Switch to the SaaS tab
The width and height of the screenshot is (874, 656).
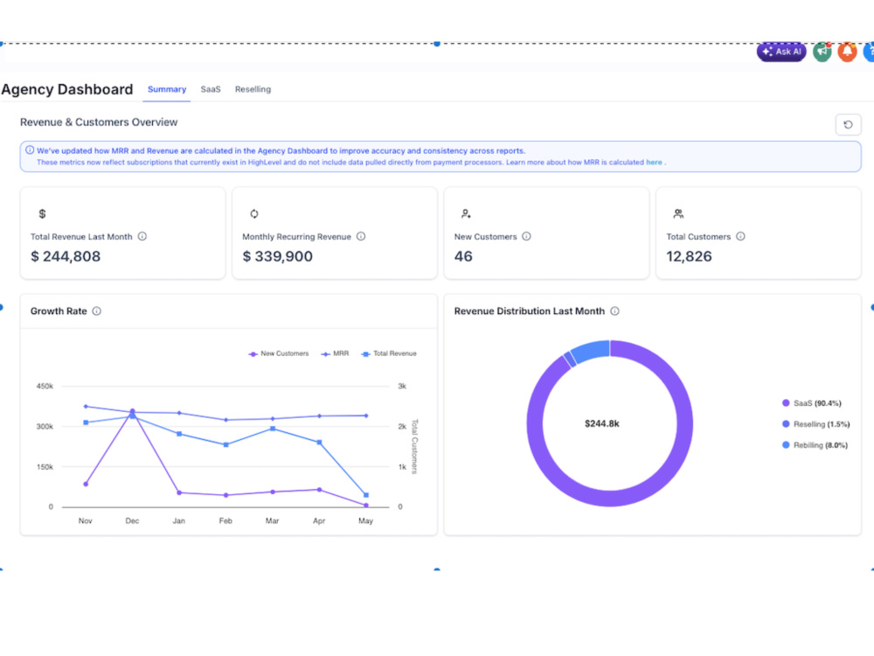(211, 89)
